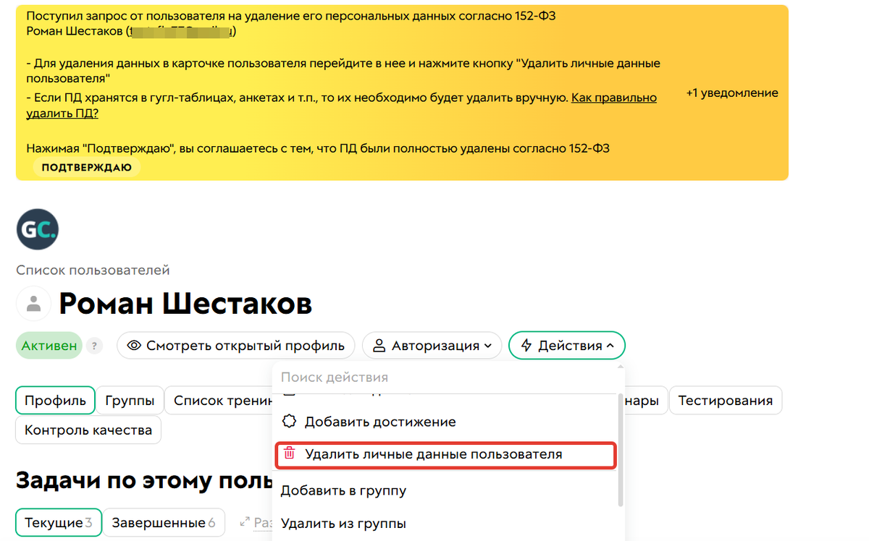
Task: Select Удалить личные данные пользователя
Action: [445, 454]
